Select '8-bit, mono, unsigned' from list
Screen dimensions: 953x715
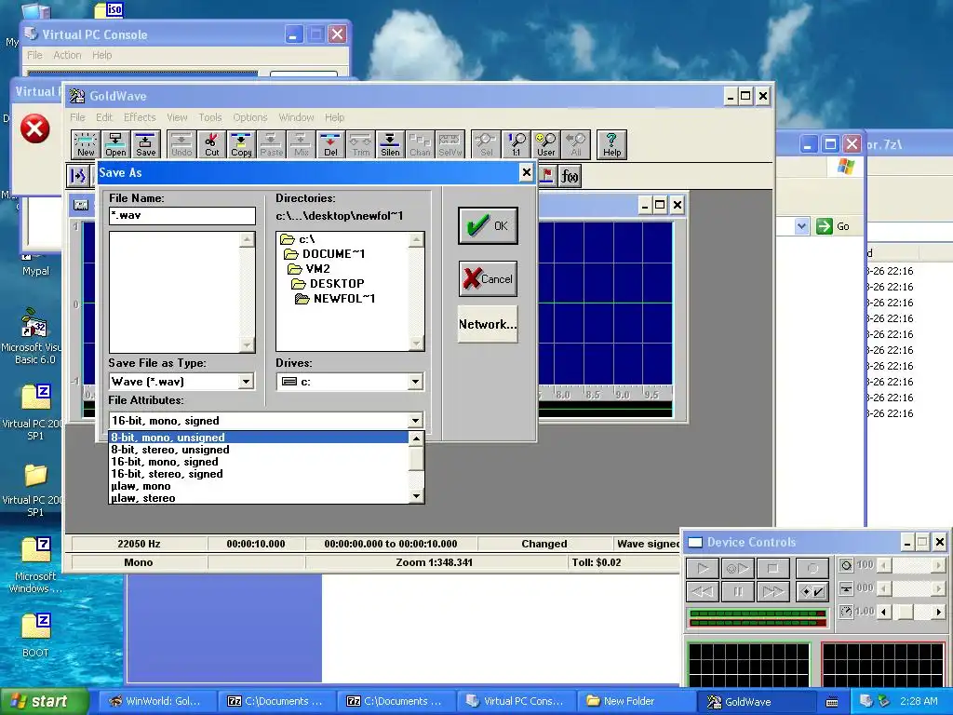click(x=259, y=438)
